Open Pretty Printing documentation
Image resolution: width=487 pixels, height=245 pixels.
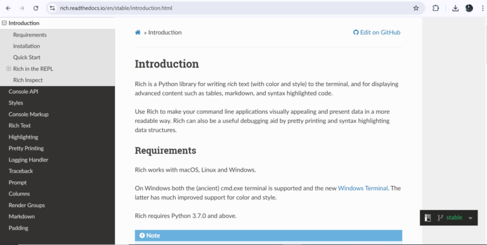(x=26, y=148)
